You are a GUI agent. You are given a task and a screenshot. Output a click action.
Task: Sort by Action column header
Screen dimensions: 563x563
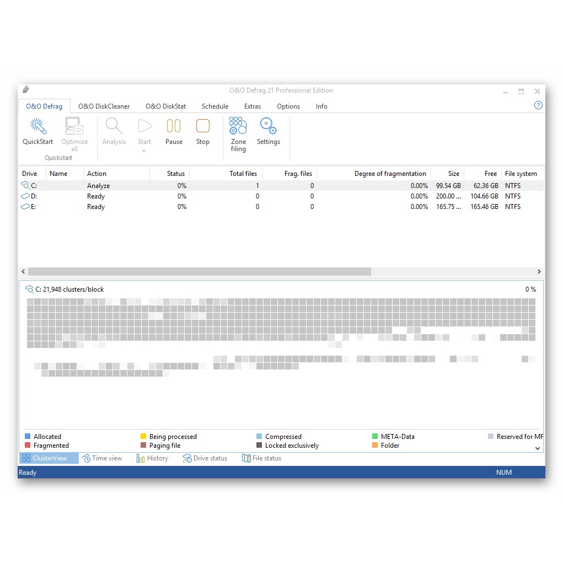[116, 174]
